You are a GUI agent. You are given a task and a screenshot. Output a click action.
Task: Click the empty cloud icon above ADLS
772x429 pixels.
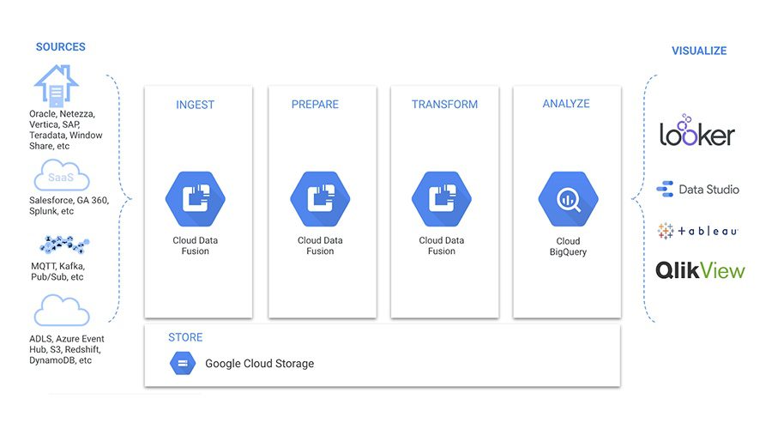tap(62, 311)
